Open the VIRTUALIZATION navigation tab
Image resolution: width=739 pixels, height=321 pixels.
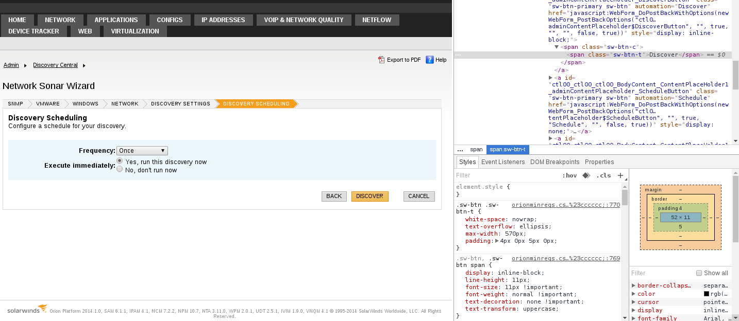pos(135,31)
